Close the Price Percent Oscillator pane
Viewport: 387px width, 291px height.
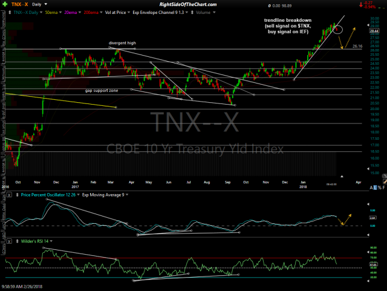point(9,195)
